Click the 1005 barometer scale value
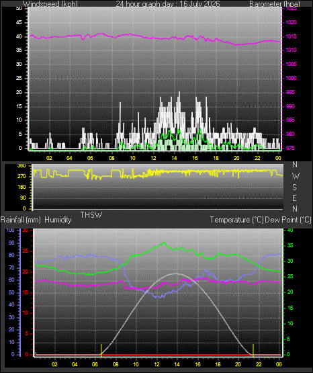 [291, 64]
